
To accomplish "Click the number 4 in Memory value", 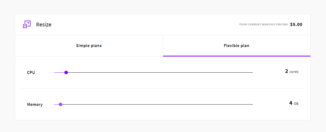I will 291,103.
